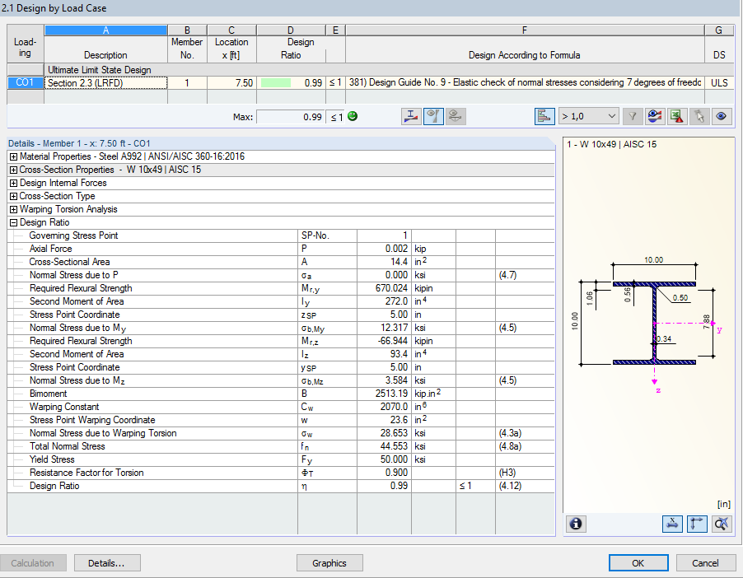Expand the Warping Torsion Analysis section

(13, 209)
